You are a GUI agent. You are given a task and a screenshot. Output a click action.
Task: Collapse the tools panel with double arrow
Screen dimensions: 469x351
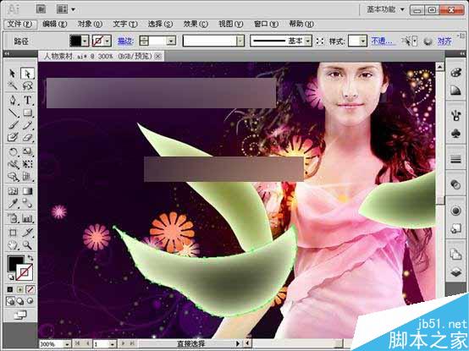pos(7,54)
